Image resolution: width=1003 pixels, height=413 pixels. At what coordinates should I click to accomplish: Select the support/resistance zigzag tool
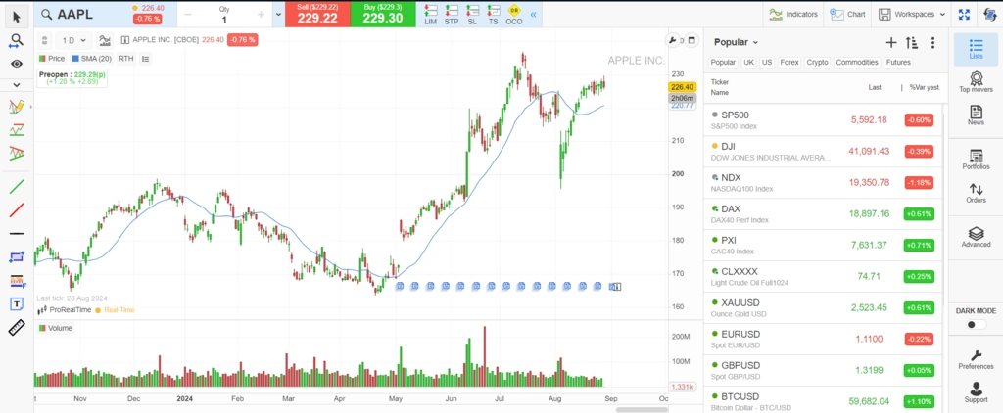coord(17,130)
